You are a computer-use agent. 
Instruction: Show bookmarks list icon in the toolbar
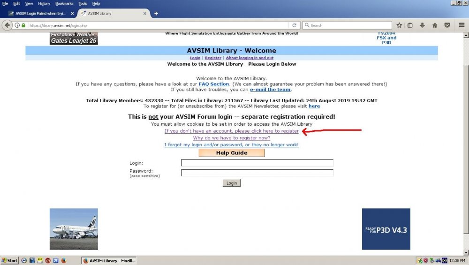pyautogui.click(x=410, y=25)
